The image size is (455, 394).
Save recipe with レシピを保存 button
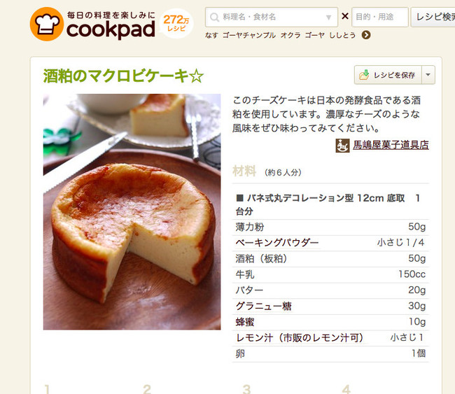(x=388, y=75)
